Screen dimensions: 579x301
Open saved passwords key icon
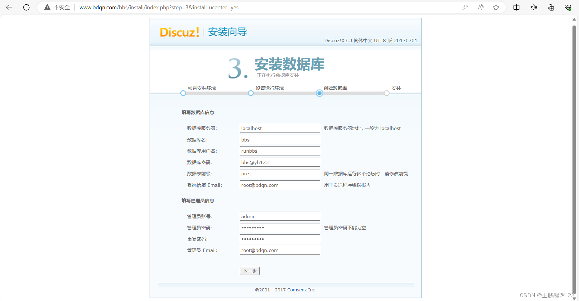(465, 7)
